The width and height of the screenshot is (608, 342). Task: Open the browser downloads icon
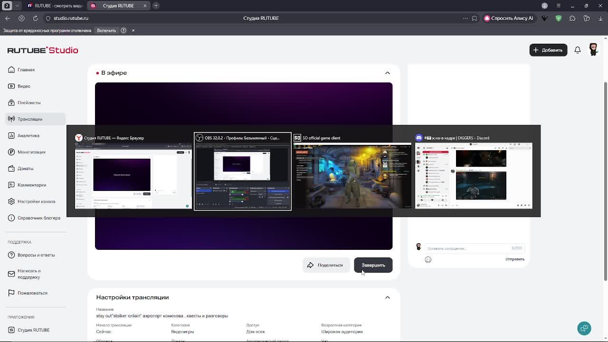[x=600, y=18]
